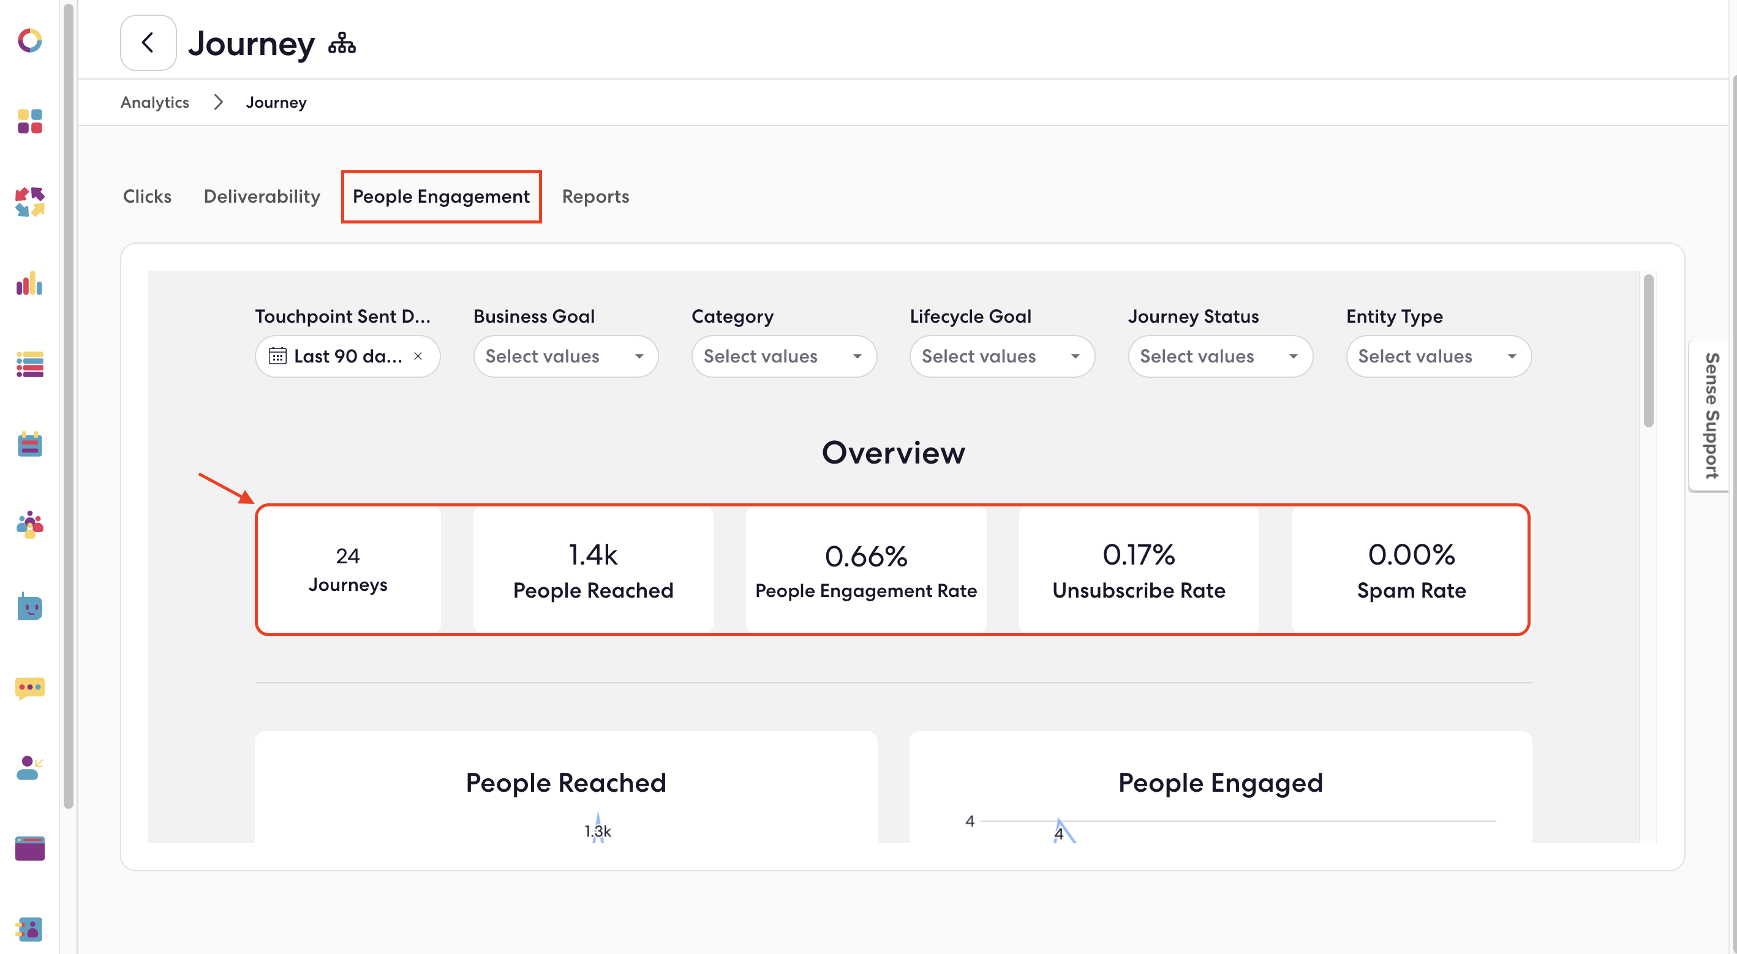This screenshot has height=954, width=1737.
Task: Click the People Engaged chart title
Action: [x=1221, y=782]
